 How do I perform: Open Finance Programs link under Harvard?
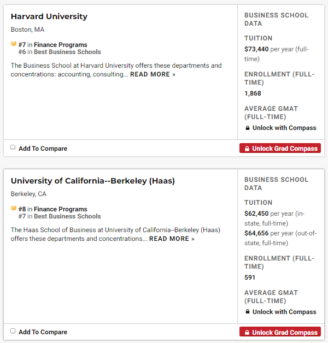click(x=60, y=45)
